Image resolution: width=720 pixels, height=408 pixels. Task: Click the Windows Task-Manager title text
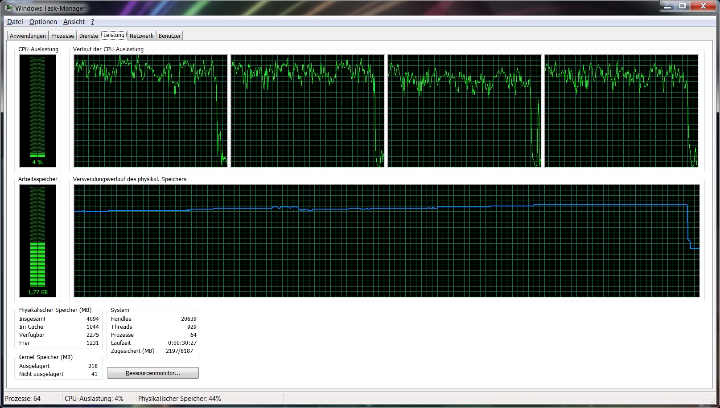pos(50,8)
